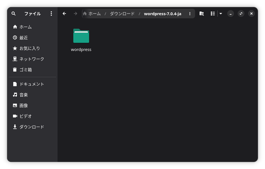Open 音楽 (Music) in the sidebar

click(x=32, y=95)
